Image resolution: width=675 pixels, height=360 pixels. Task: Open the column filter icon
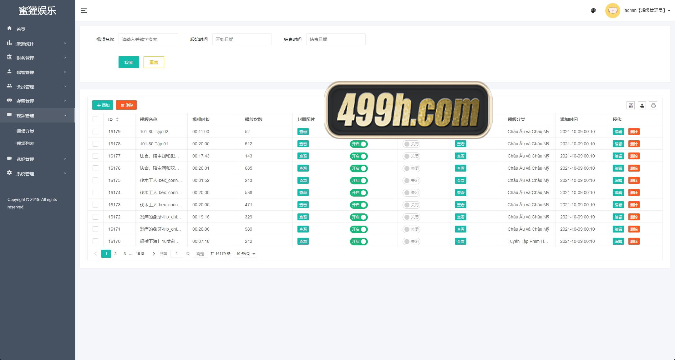click(x=631, y=105)
